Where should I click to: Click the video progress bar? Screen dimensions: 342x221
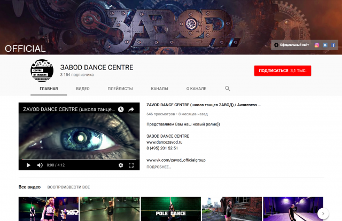(79, 160)
